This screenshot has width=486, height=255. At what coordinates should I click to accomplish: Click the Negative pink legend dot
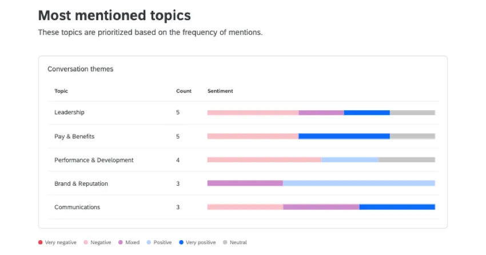click(86, 242)
